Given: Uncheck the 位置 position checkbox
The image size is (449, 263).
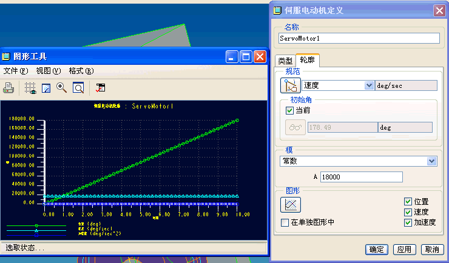Looking at the screenshot, I should [408, 202].
